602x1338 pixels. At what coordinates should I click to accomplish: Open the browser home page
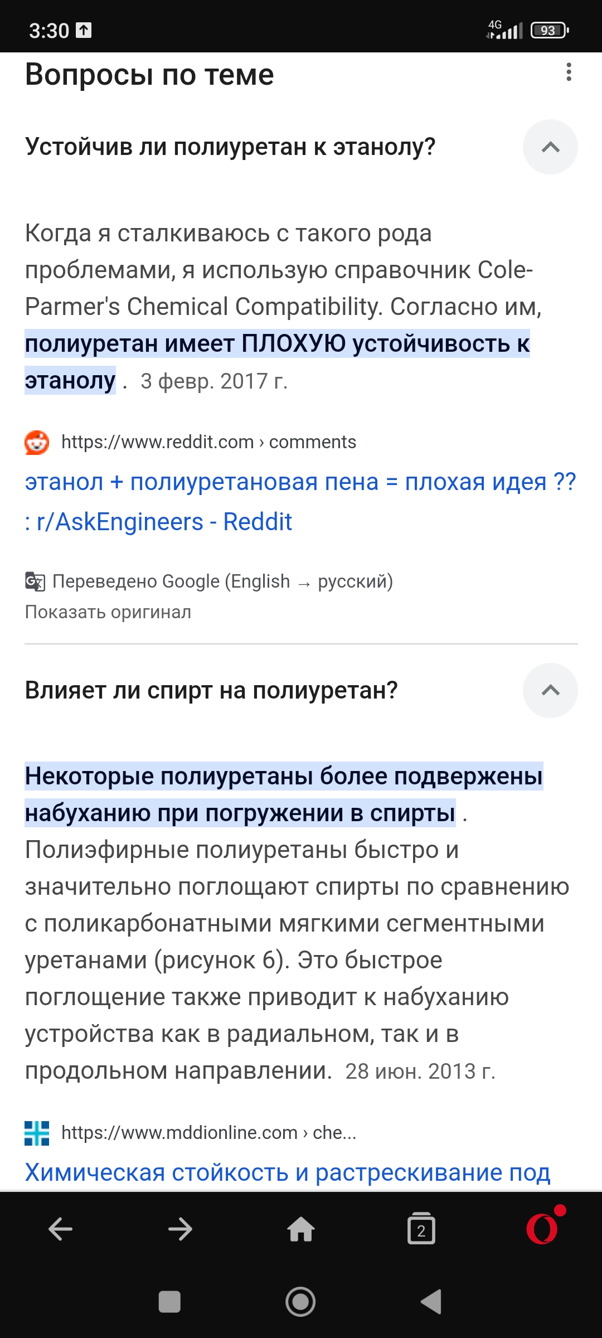coord(300,1229)
